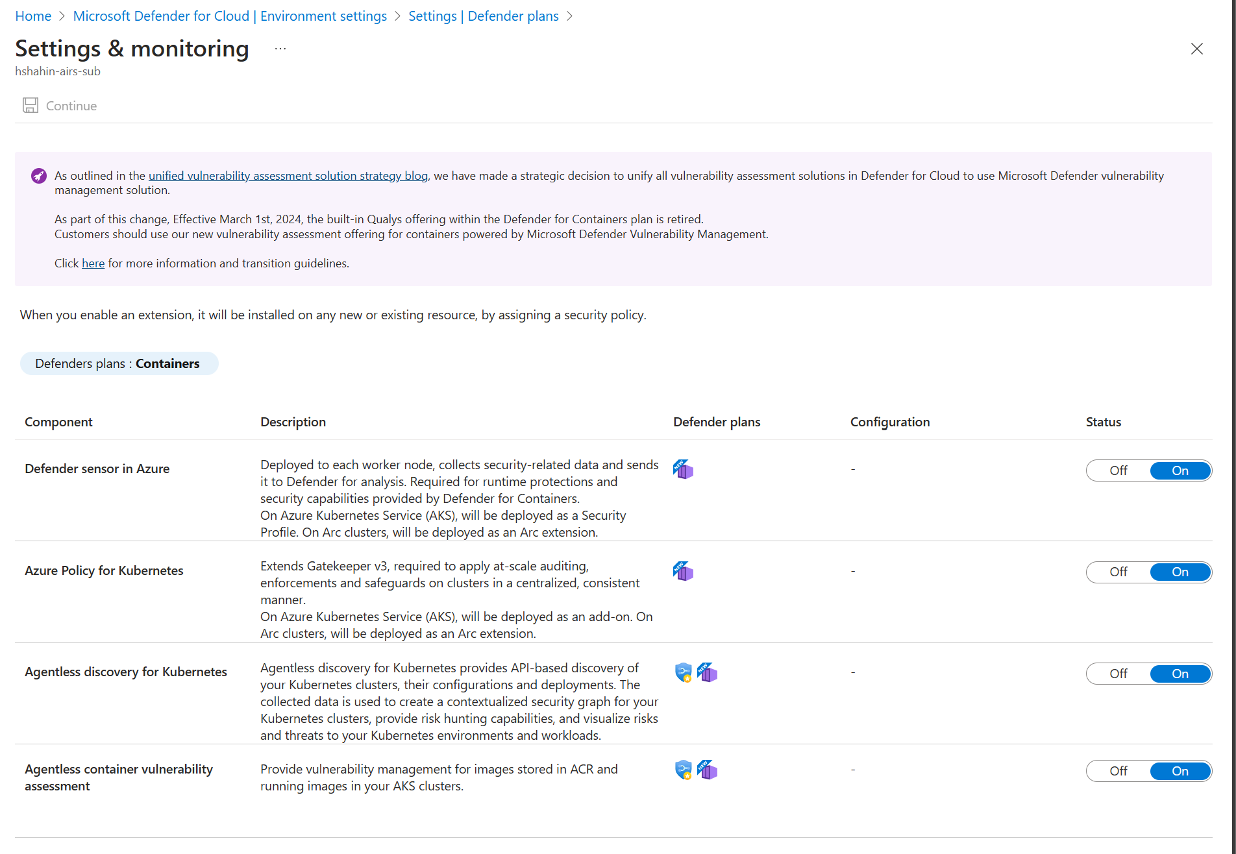The height and width of the screenshot is (854, 1236).
Task: Click Containers plan icon for Defender sensor row
Action: coord(683,469)
